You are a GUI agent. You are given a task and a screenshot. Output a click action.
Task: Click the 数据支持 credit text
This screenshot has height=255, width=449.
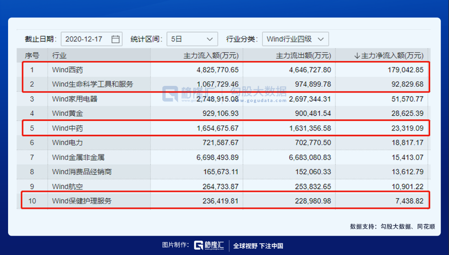pyautogui.click(x=392, y=226)
